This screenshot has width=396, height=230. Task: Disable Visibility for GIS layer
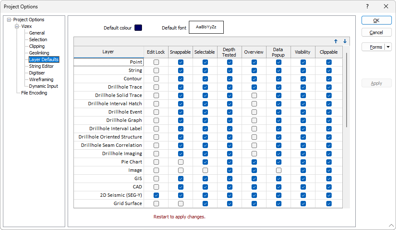coord(303,179)
